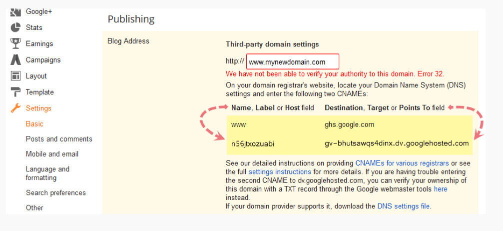Click the Earnings trophy icon

pyautogui.click(x=15, y=43)
